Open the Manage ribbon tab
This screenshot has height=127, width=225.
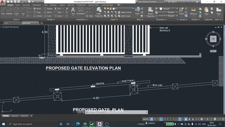(53, 5)
